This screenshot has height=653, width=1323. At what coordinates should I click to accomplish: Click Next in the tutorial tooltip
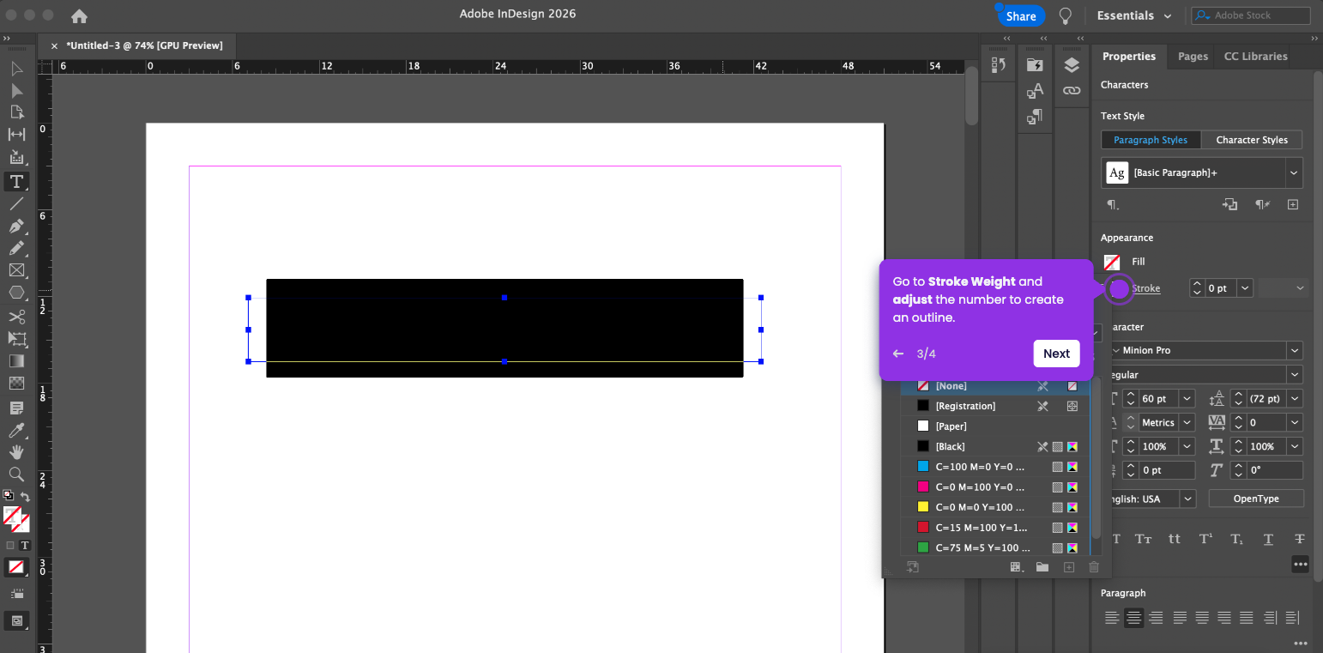pyautogui.click(x=1056, y=354)
